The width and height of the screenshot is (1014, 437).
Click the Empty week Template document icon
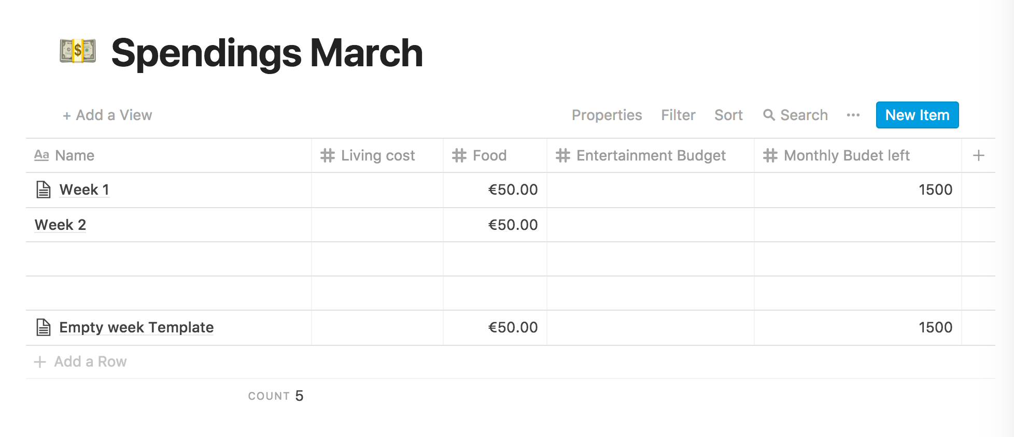point(44,327)
